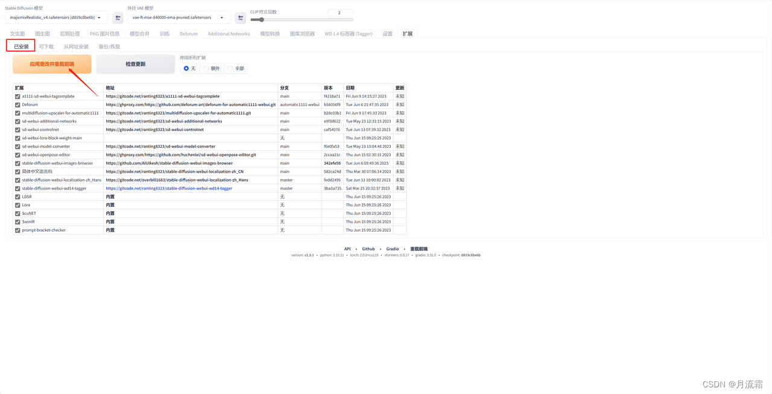Click the 重载前端 footer link
The width and height of the screenshot is (772, 394).
419,249
